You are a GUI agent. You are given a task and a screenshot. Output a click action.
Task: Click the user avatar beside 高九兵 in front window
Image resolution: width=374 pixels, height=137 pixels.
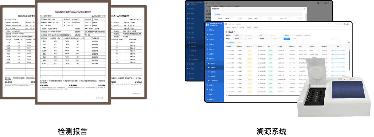click(x=342, y=24)
